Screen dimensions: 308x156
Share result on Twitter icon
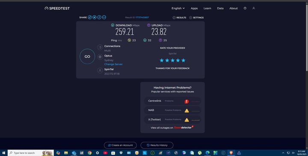pos(95,17)
